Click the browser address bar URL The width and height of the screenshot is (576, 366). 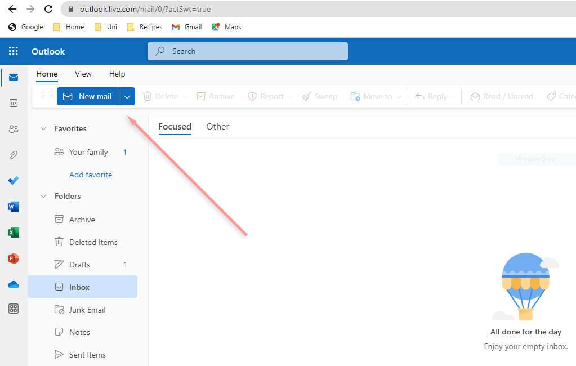(145, 9)
